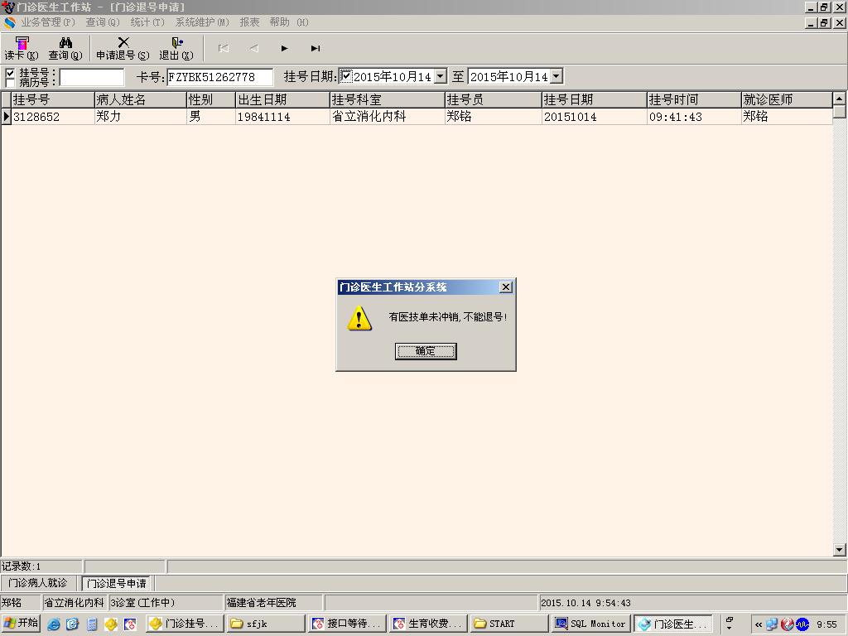Toggle the 挂号号 checkbox
Screen dimensions: 848x636
click(x=10, y=73)
